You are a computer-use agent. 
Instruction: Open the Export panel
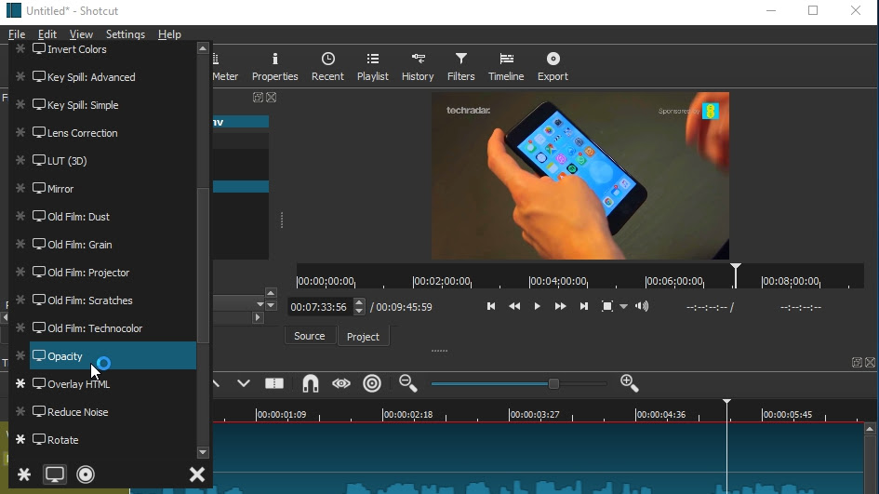[553, 67]
